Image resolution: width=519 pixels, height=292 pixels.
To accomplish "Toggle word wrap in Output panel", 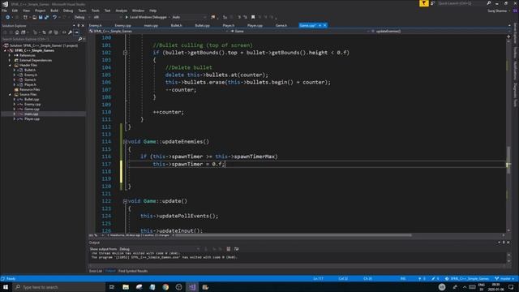I will coord(236,249).
